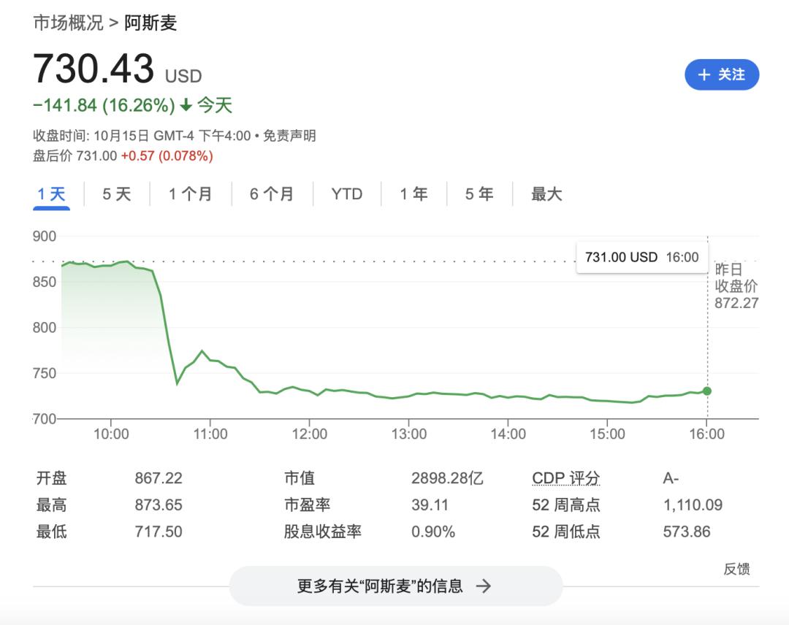Open the 免责声明 disclaimer link
Image resolution: width=789 pixels, height=625 pixels.
click(x=289, y=136)
